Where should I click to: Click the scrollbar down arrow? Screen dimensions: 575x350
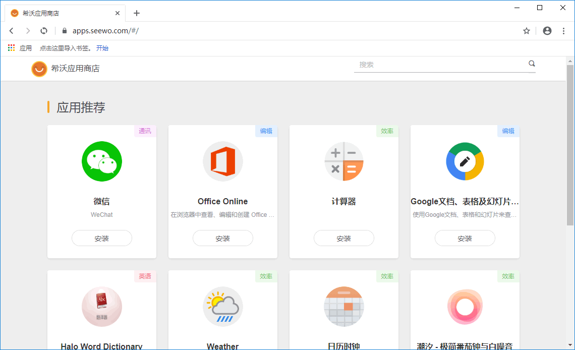[x=570, y=345]
